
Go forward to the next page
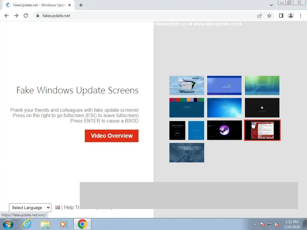tap(16, 16)
